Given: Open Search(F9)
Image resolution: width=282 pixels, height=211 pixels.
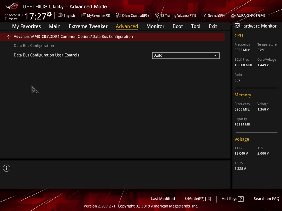Looking at the screenshot, I should click(x=213, y=15).
